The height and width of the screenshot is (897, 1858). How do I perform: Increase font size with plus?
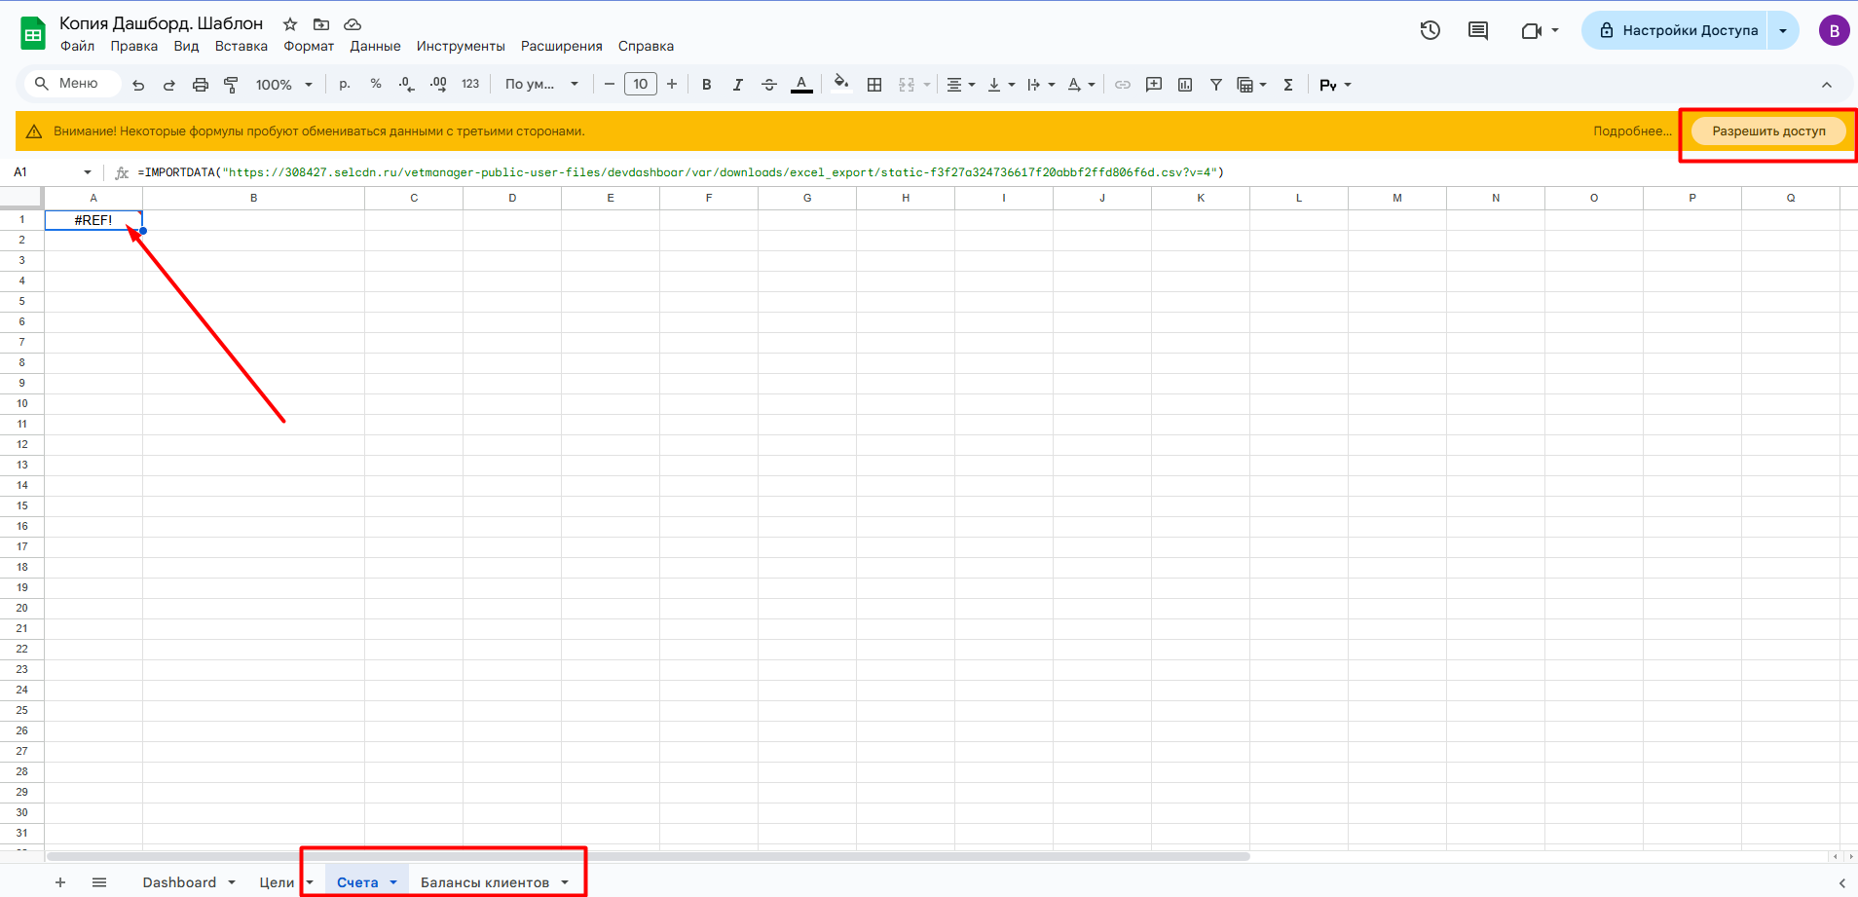pyautogui.click(x=672, y=85)
